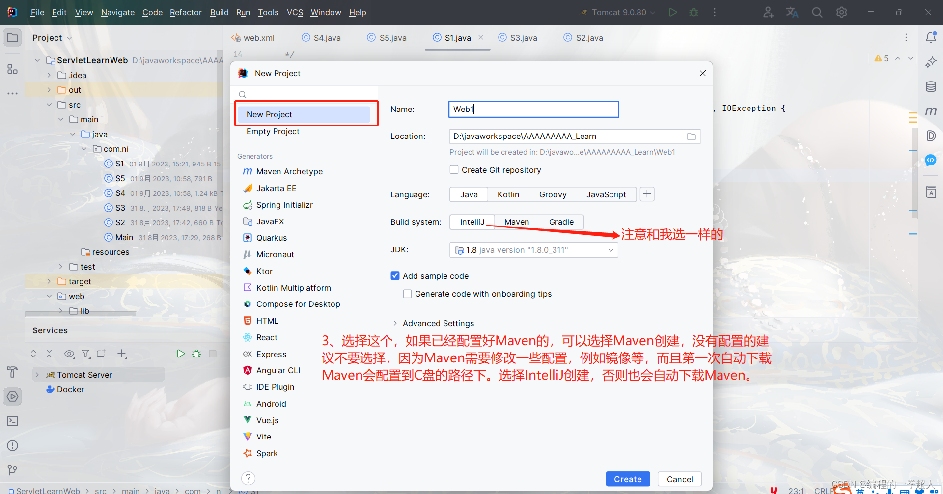Viewport: 943px width, 494px height.
Task: Open the AI Assistant sparkle icon
Action: (x=931, y=62)
